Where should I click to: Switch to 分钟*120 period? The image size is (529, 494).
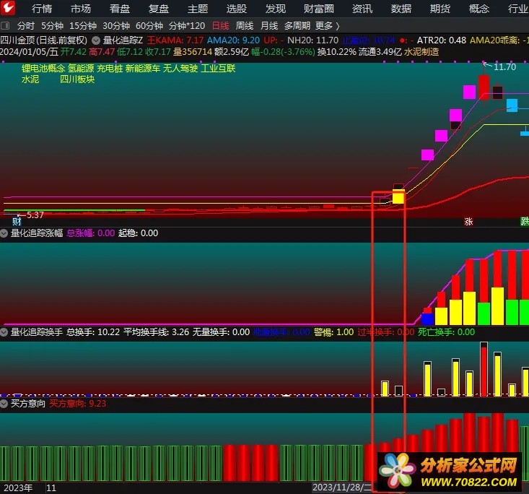click(x=187, y=26)
